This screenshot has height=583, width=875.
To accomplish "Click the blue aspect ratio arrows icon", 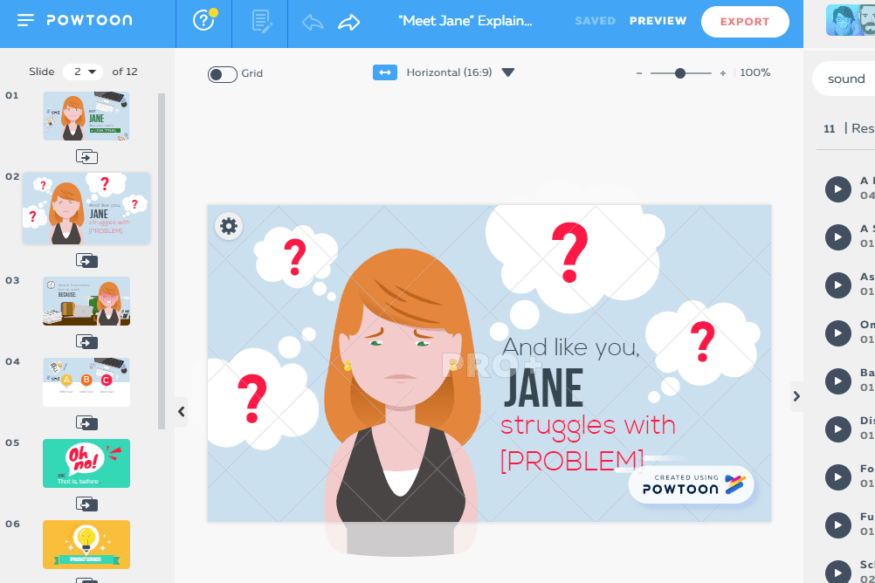I will pos(385,72).
